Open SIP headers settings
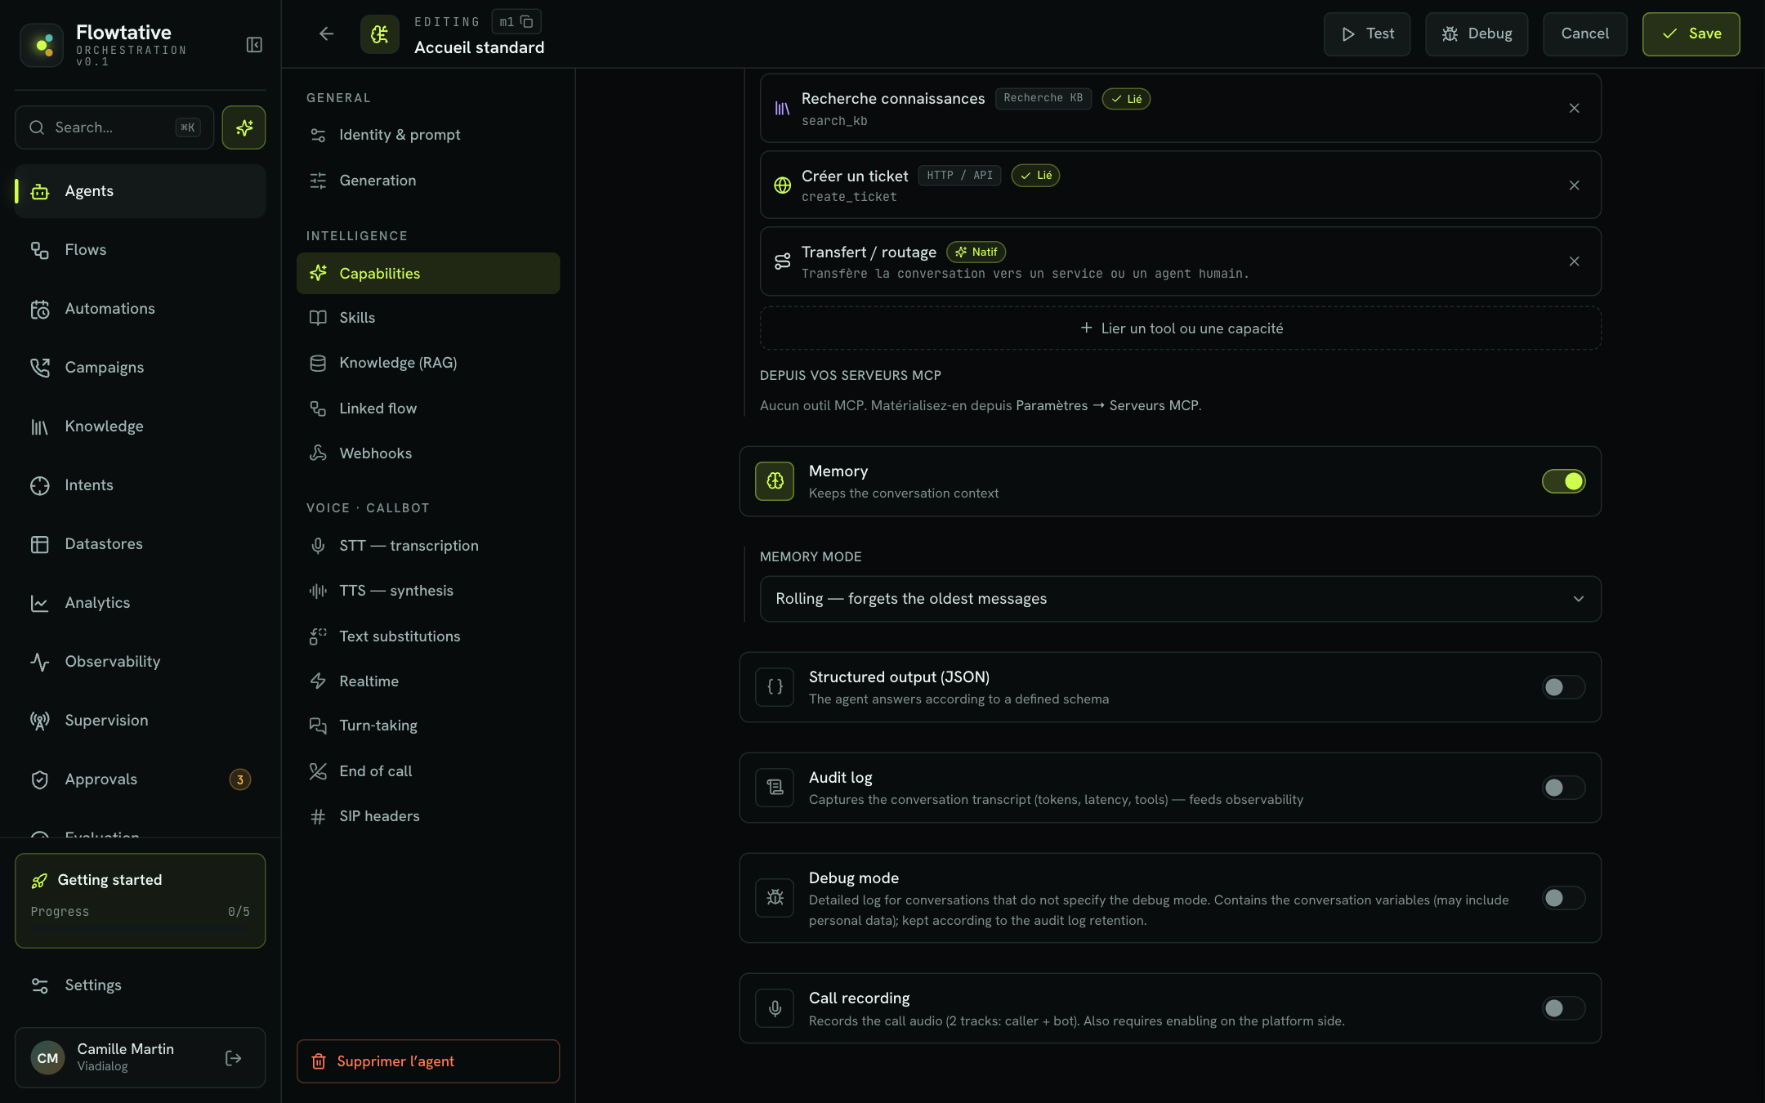 coord(428,816)
